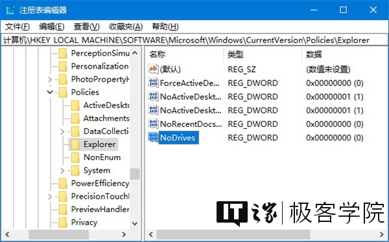Viewport: 389px width, 242px height.
Task: Expand the PhotoPropertyH tree node
Action: click(50, 80)
